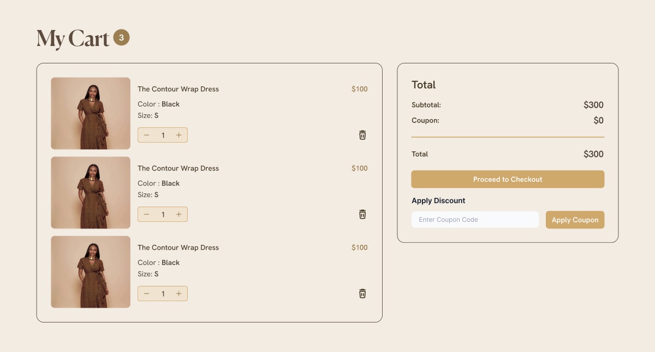
Task: Click the quantity value 1 of the last item
Action: pos(163,294)
